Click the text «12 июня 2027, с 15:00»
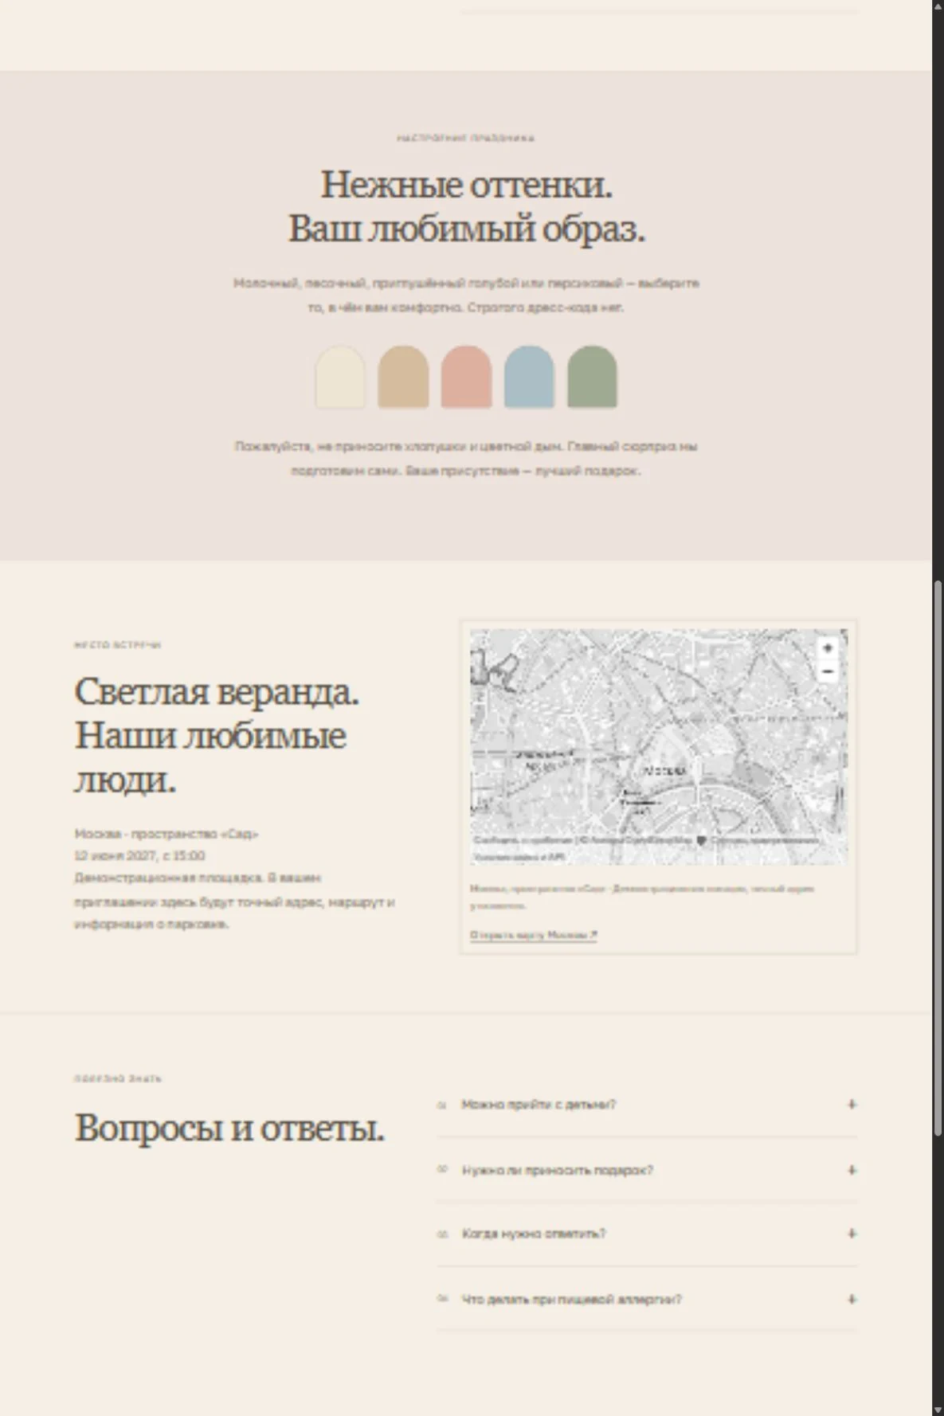The width and height of the screenshot is (944, 1416). tap(139, 856)
